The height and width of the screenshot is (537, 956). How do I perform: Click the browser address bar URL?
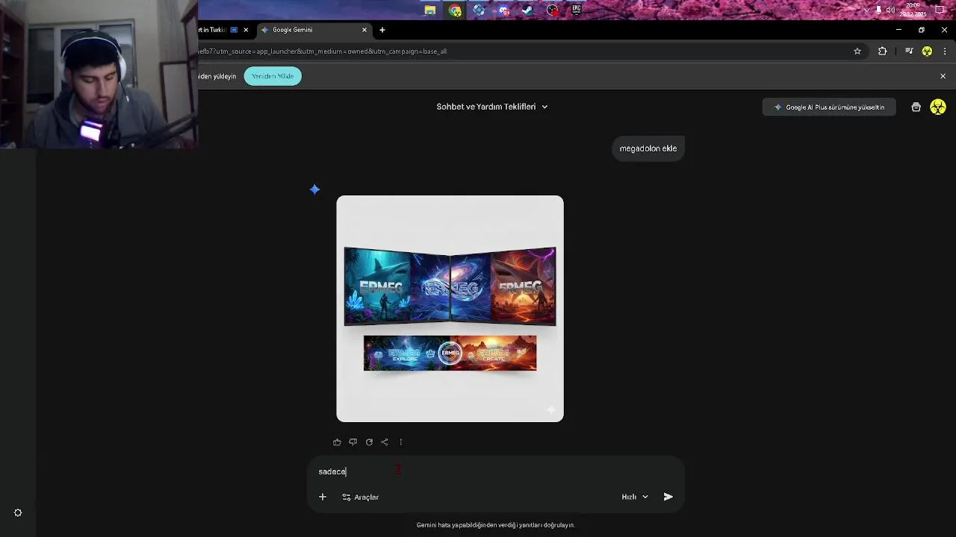[x=323, y=51]
